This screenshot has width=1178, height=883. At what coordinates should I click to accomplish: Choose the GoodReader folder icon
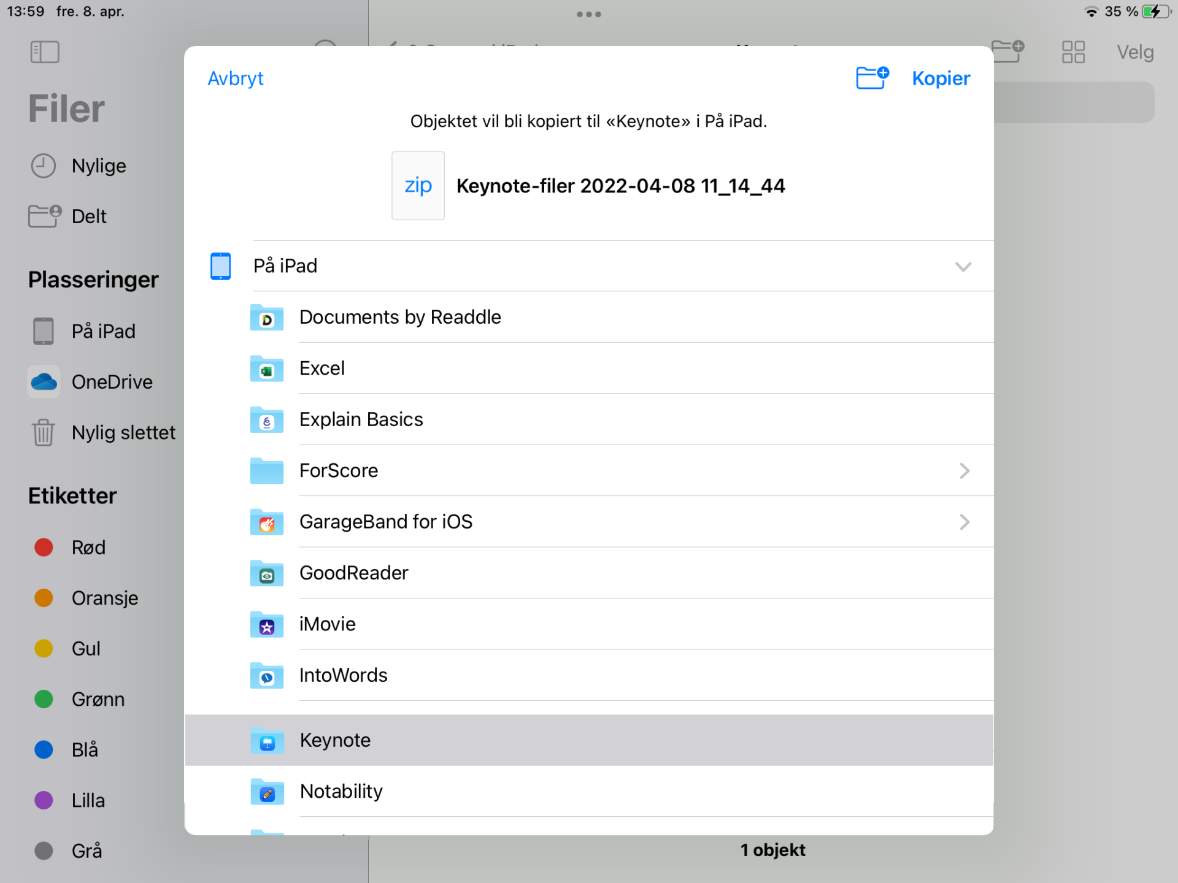[267, 573]
